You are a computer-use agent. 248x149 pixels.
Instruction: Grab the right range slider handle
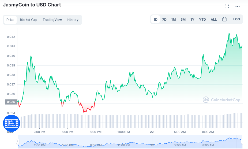242,141
